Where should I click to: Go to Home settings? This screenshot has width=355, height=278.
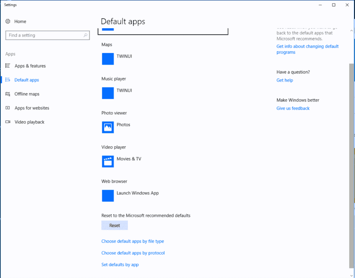(20, 21)
